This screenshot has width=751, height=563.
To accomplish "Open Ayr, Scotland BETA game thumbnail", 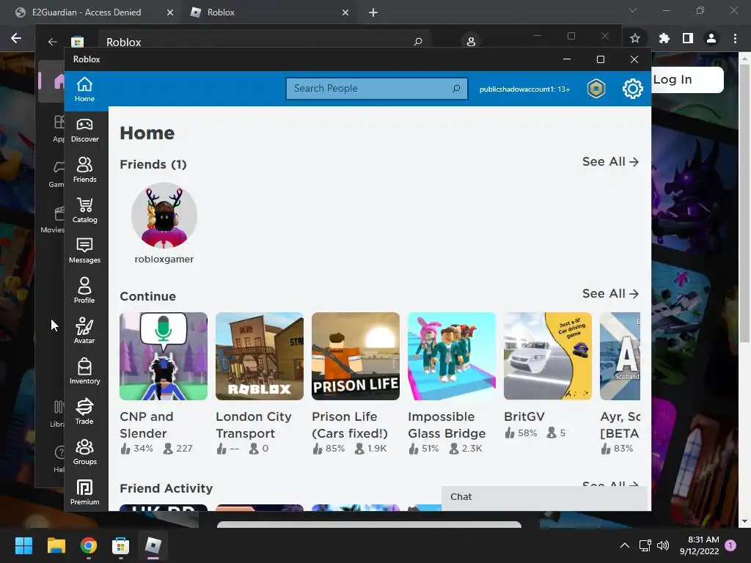I will coord(620,356).
